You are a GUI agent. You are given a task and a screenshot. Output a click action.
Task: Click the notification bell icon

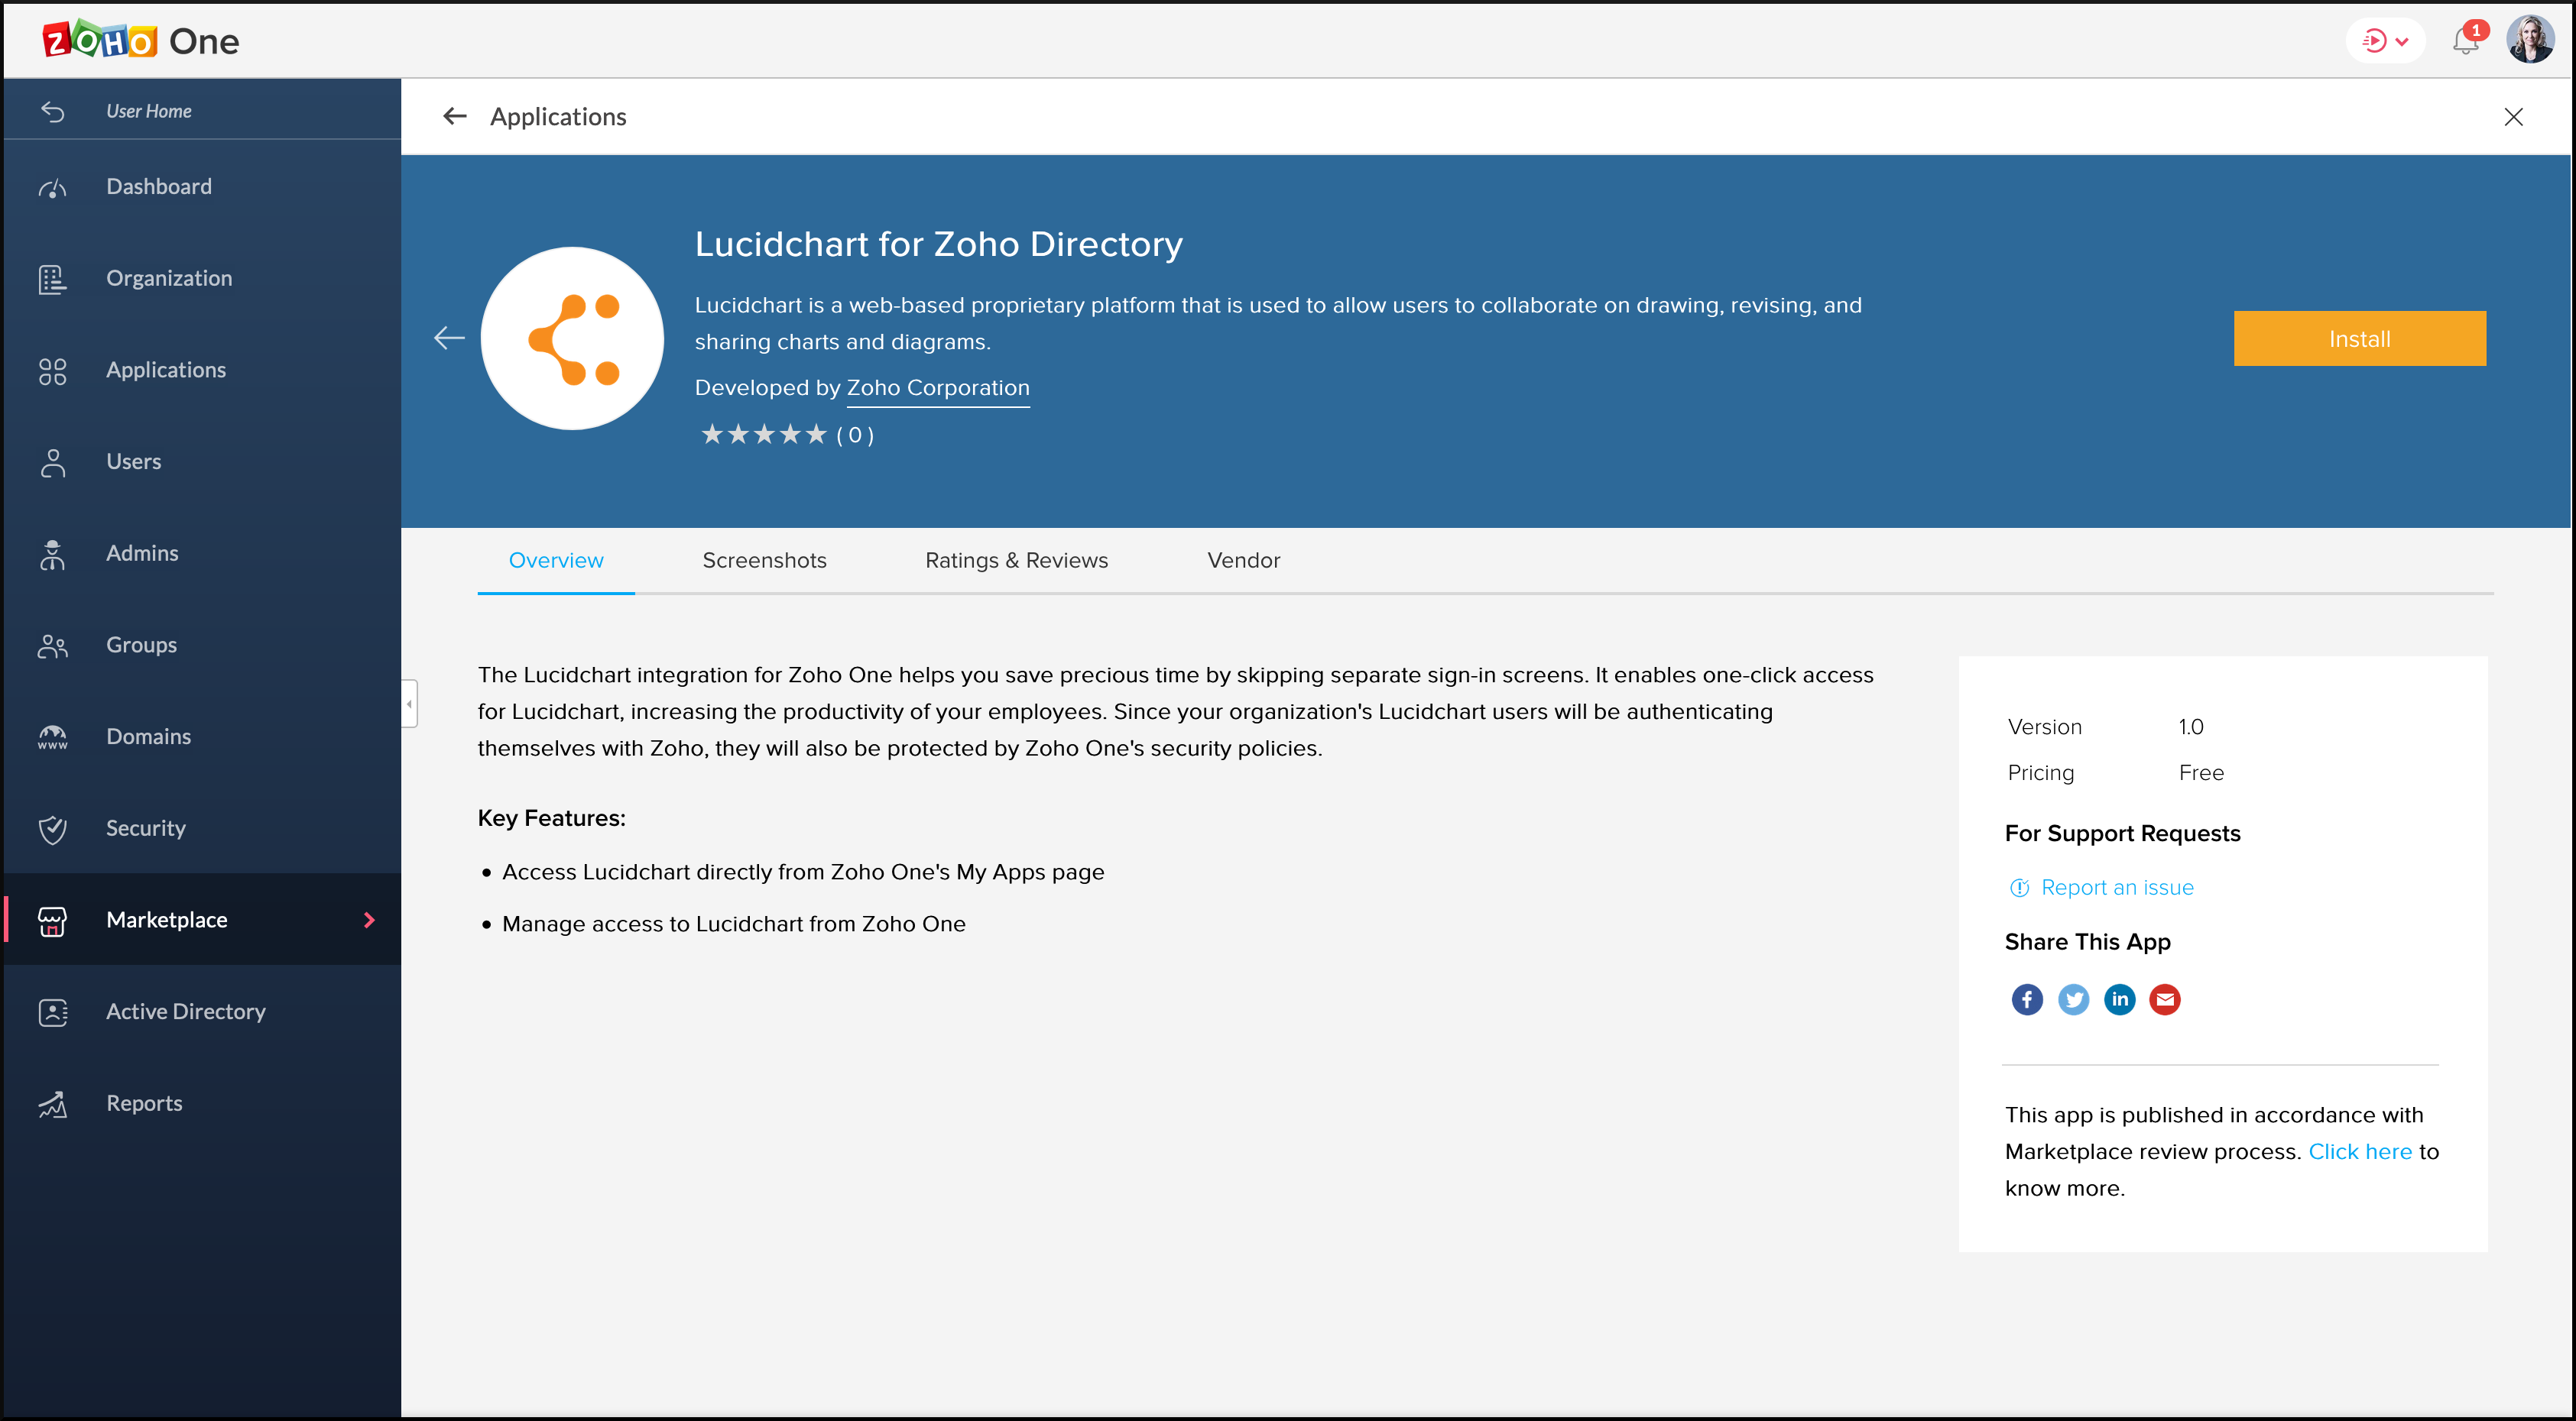[2465, 41]
